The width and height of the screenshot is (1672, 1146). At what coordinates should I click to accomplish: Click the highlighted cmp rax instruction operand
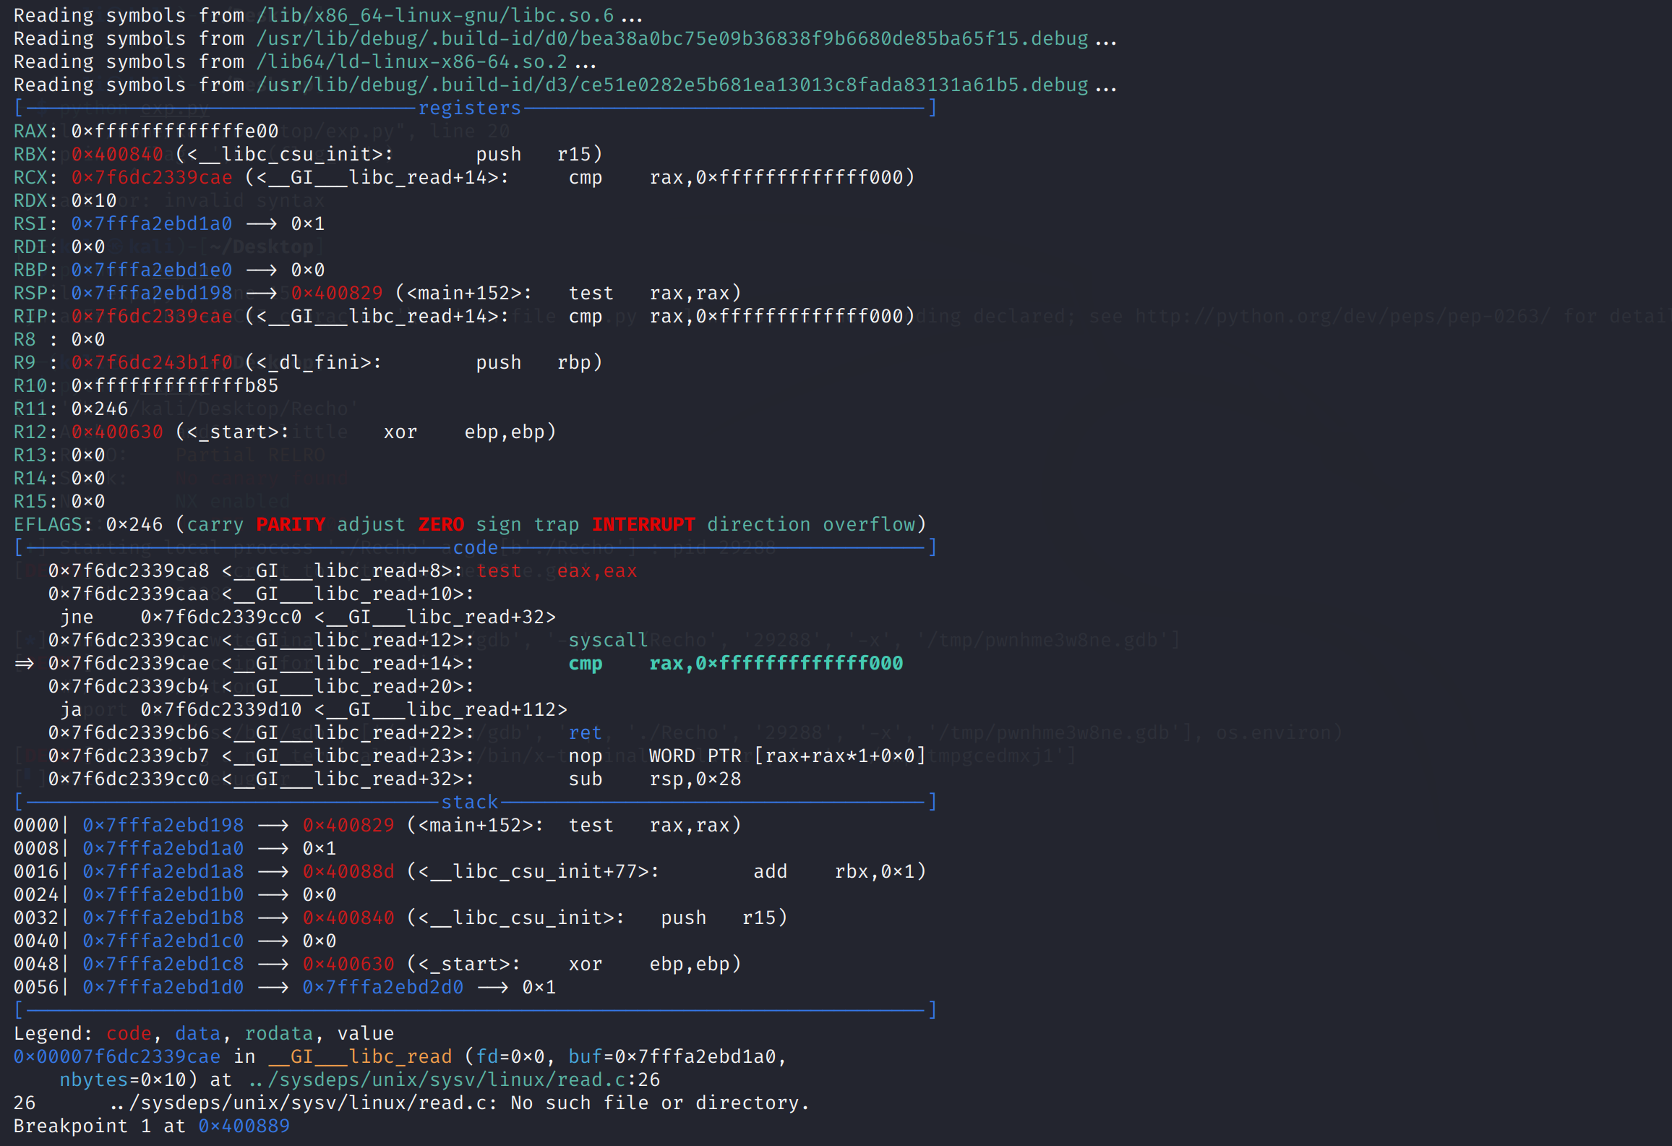(x=776, y=663)
